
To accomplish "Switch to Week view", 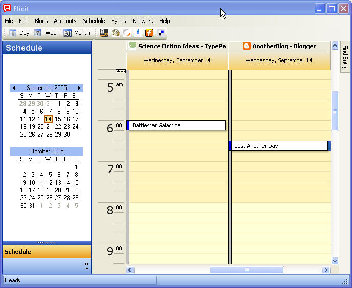I will click(x=47, y=33).
